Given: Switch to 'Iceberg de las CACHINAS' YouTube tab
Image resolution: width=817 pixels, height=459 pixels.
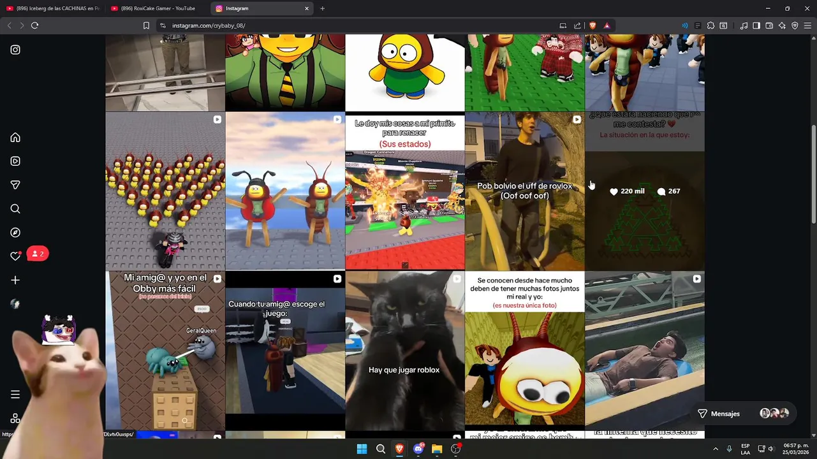Looking at the screenshot, I should (x=53, y=8).
